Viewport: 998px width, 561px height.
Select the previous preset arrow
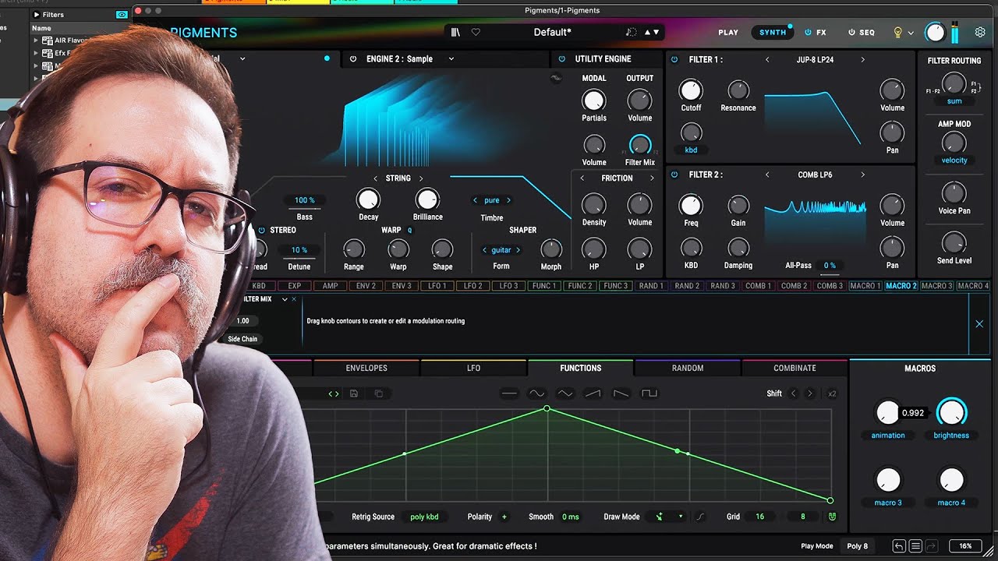646,32
